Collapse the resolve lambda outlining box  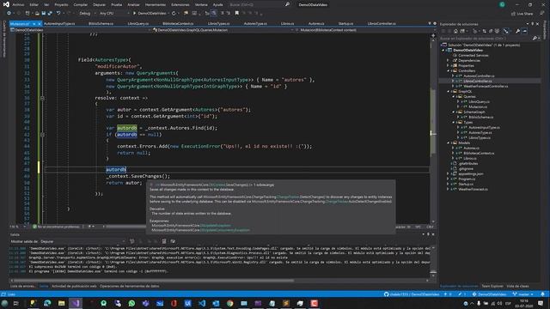42,98
